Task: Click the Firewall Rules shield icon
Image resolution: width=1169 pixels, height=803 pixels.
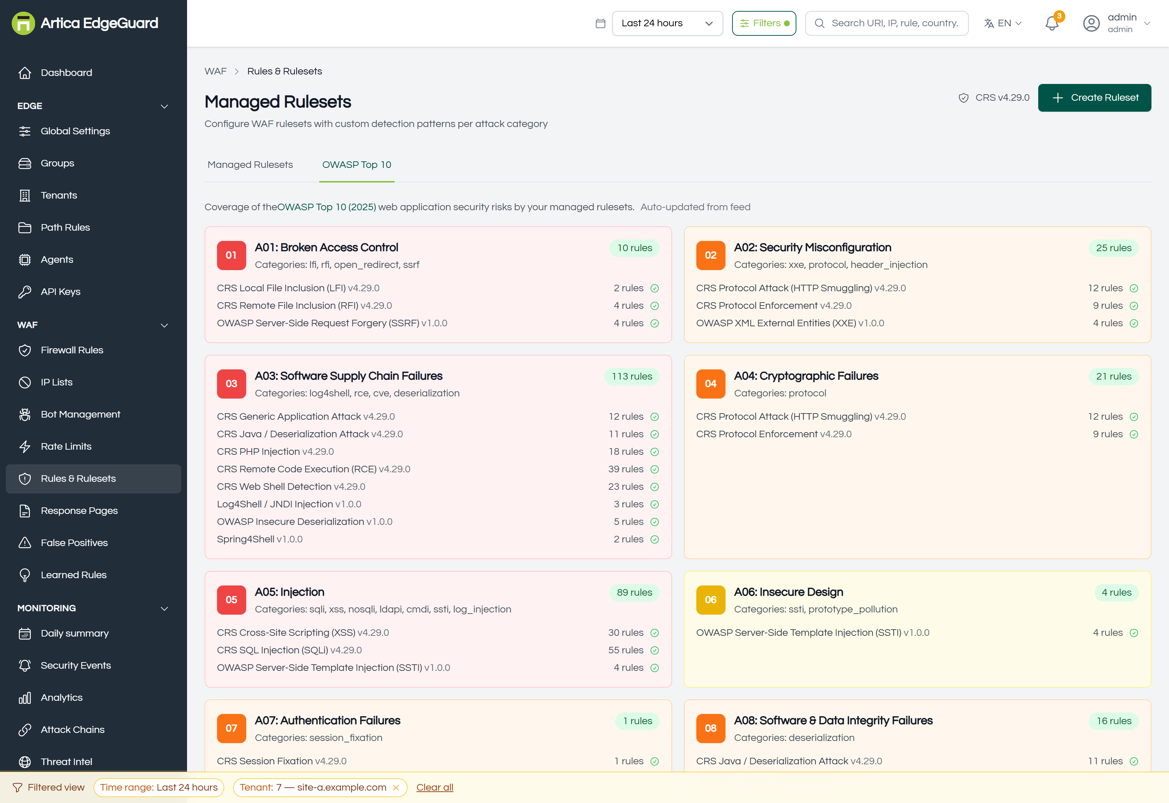Action: (25, 351)
